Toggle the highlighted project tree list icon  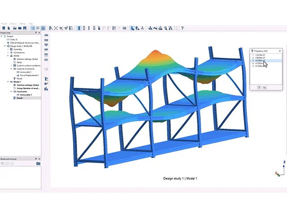tap(33, 28)
